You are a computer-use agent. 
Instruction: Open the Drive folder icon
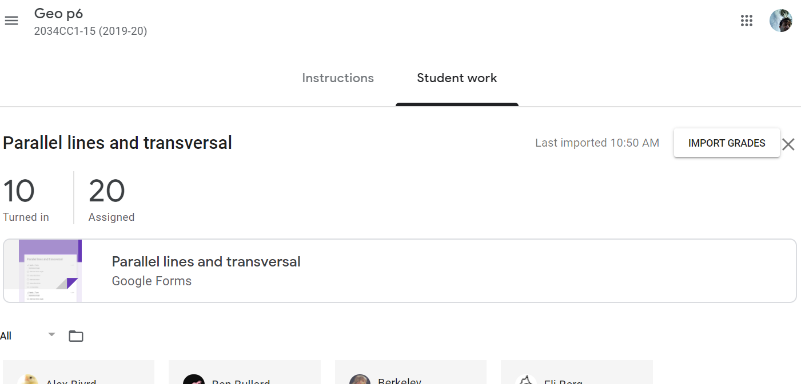[76, 336]
